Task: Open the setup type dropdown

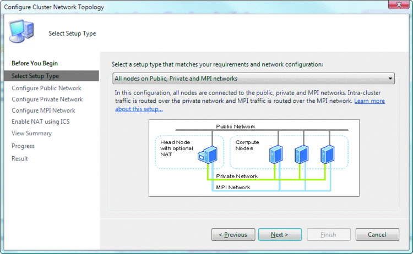Action: click(x=253, y=79)
